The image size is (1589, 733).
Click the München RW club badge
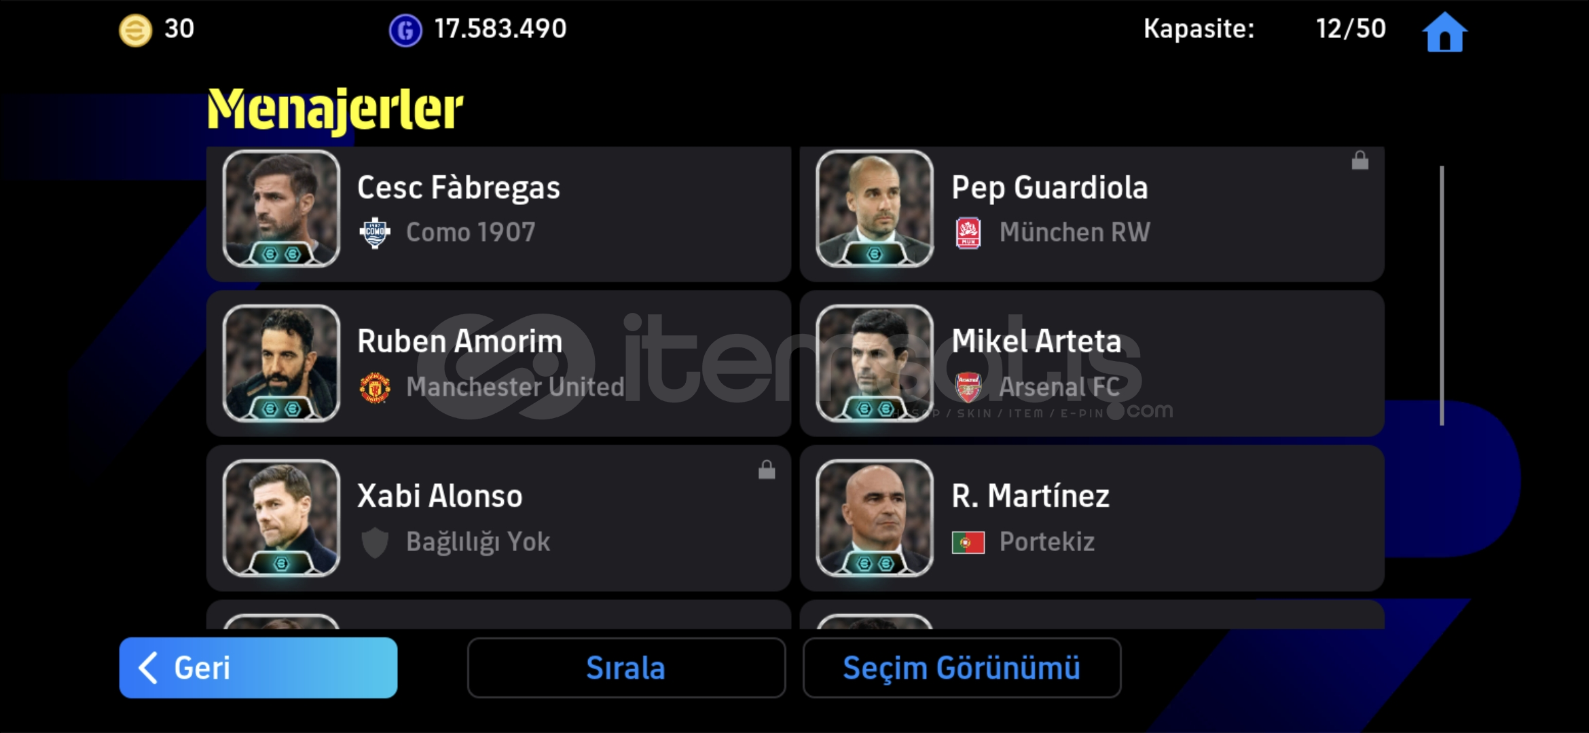(x=968, y=233)
